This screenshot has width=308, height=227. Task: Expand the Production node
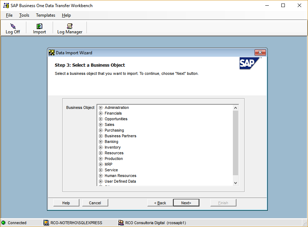(x=100, y=159)
